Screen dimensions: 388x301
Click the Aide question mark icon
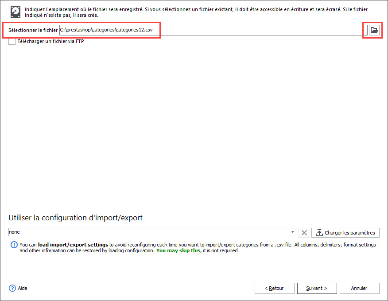[x=12, y=288]
